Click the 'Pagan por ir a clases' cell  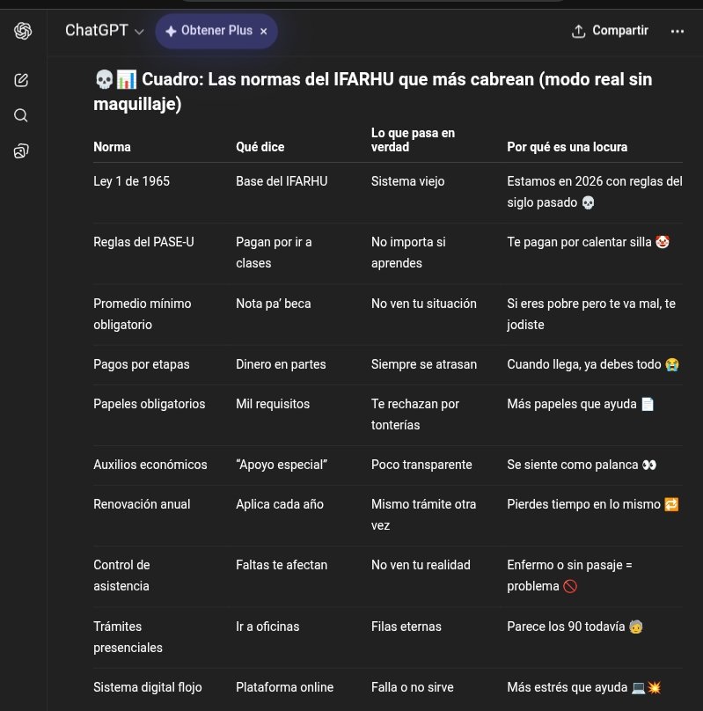click(274, 253)
